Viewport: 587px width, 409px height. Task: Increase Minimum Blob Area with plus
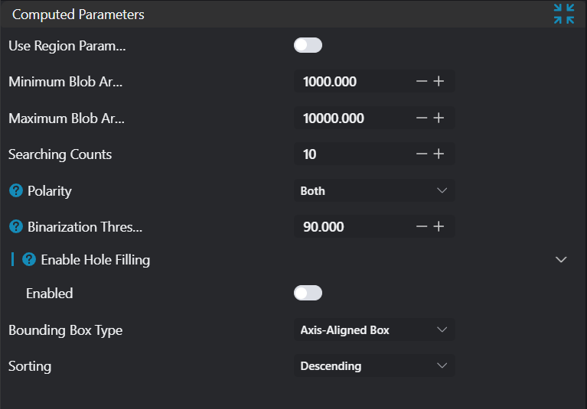439,82
